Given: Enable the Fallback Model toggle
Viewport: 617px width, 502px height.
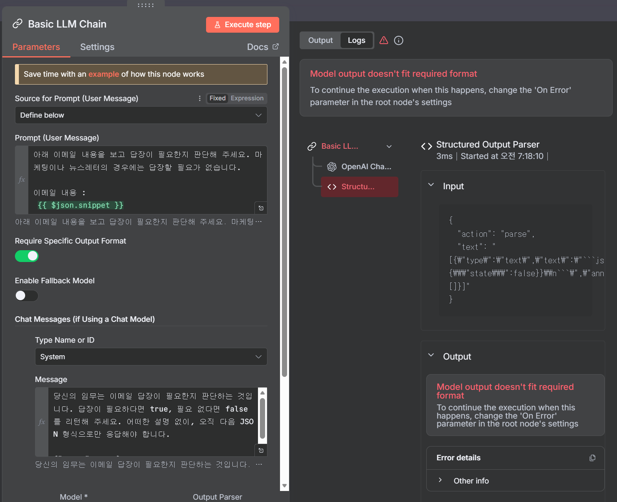Looking at the screenshot, I should tap(27, 296).
